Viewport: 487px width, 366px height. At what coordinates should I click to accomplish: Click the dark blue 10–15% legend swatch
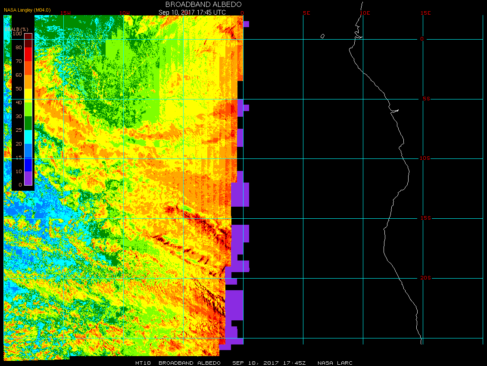[x=28, y=164]
